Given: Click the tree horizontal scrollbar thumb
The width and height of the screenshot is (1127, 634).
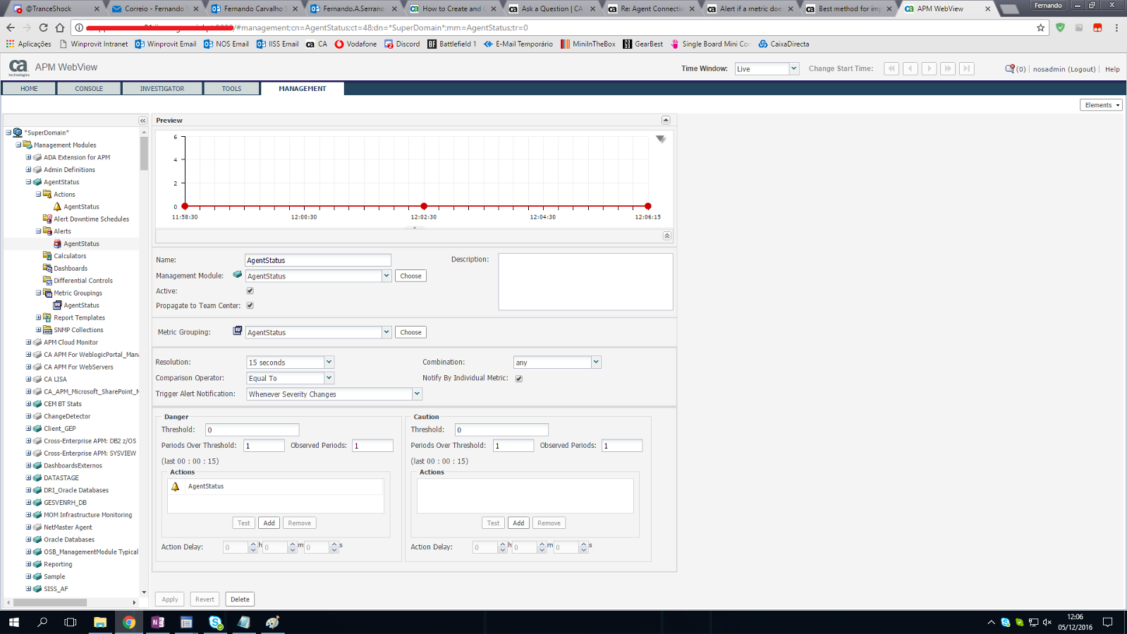Looking at the screenshot, I should click(50, 602).
